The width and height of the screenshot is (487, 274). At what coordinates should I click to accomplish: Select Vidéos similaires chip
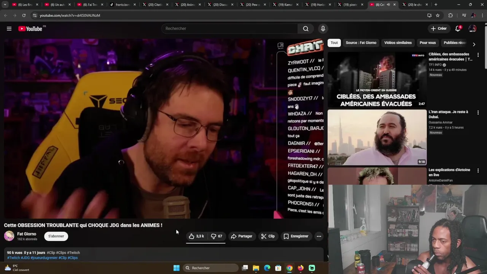point(398,43)
